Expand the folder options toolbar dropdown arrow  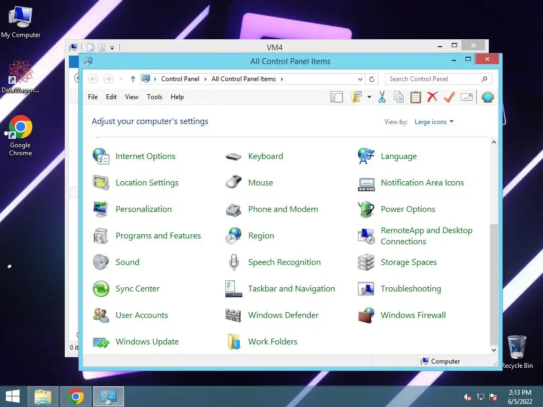point(369,98)
